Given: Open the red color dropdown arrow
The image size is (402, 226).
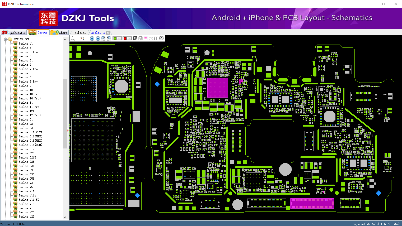Looking at the screenshot, I should click(129, 39).
